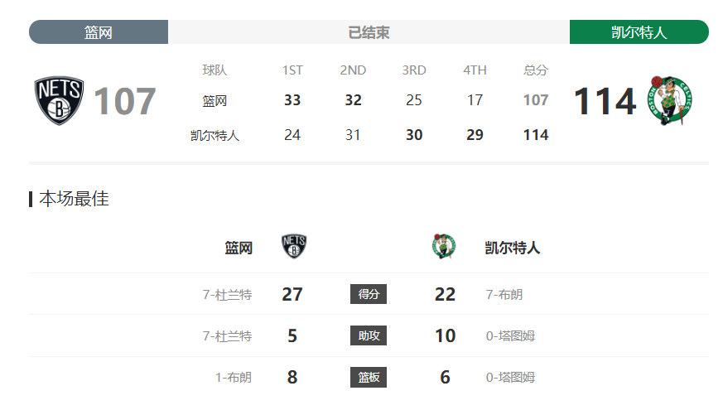Click the 篮网 team heading in 本场最佳
723x410 pixels.
click(239, 248)
